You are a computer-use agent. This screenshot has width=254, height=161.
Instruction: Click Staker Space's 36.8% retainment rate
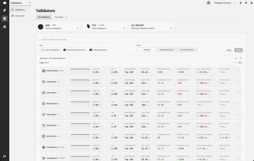(x=161, y=105)
